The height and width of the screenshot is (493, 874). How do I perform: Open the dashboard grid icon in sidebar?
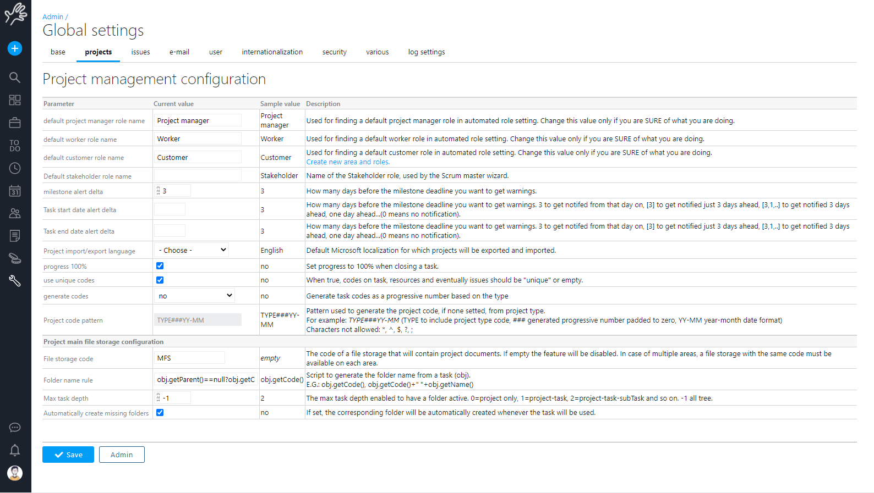click(15, 100)
